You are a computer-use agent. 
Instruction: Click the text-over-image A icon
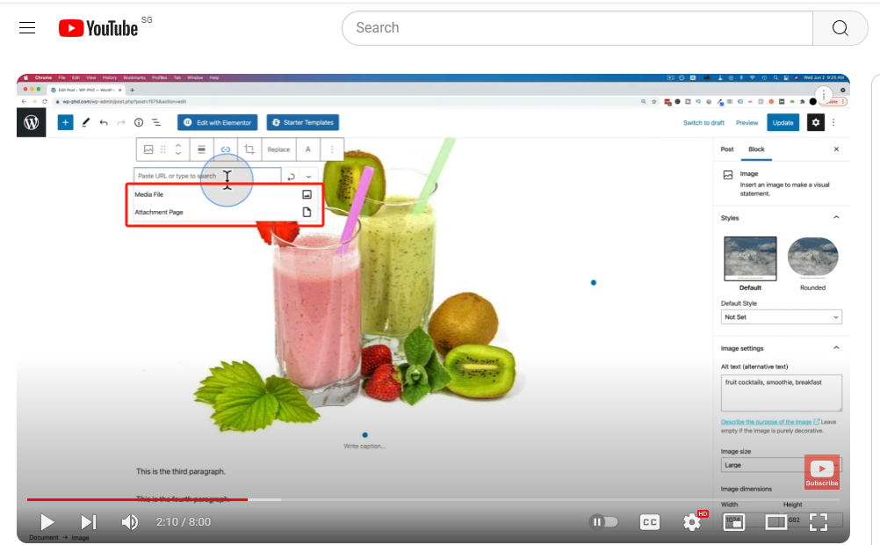coord(307,149)
